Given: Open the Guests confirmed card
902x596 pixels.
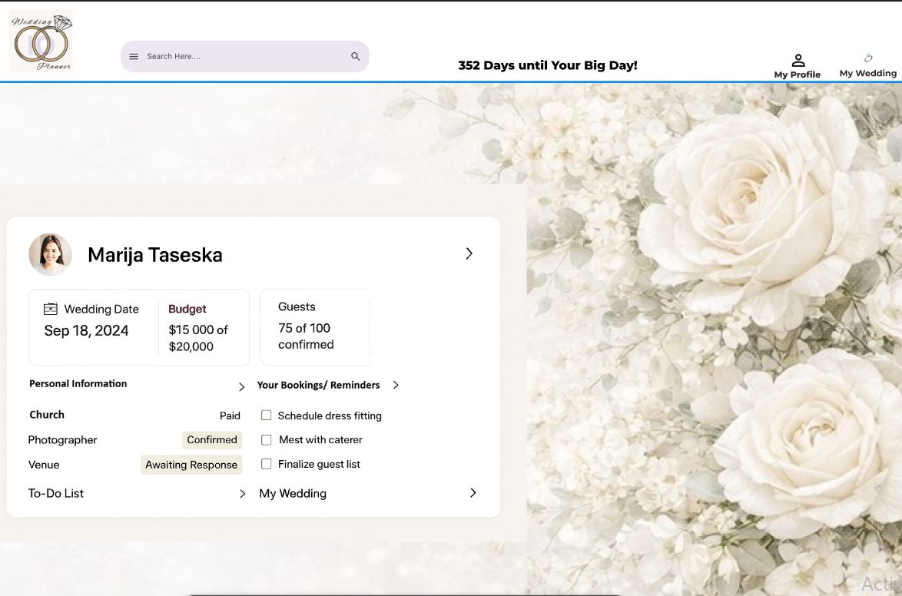Looking at the screenshot, I should click(315, 328).
